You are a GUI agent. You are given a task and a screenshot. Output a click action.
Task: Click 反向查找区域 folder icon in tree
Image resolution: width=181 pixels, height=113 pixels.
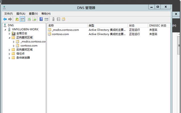(13, 50)
